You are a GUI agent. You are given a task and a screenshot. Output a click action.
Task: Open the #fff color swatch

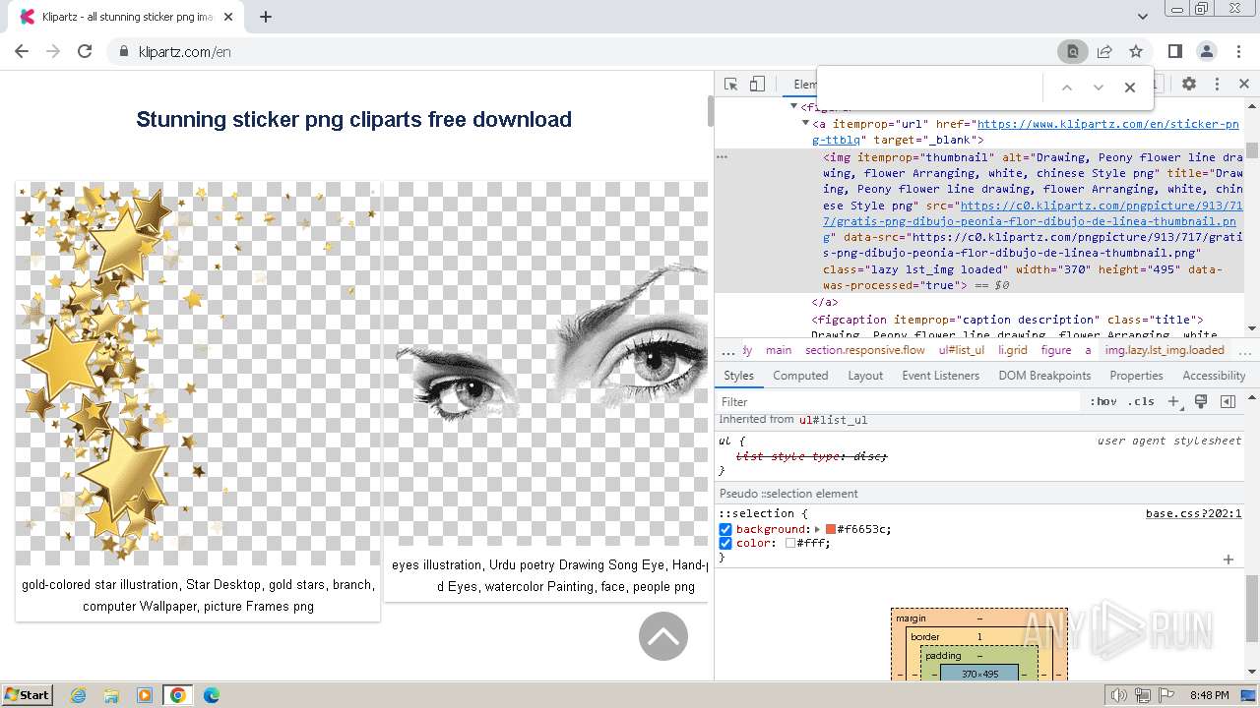tap(790, 543)
